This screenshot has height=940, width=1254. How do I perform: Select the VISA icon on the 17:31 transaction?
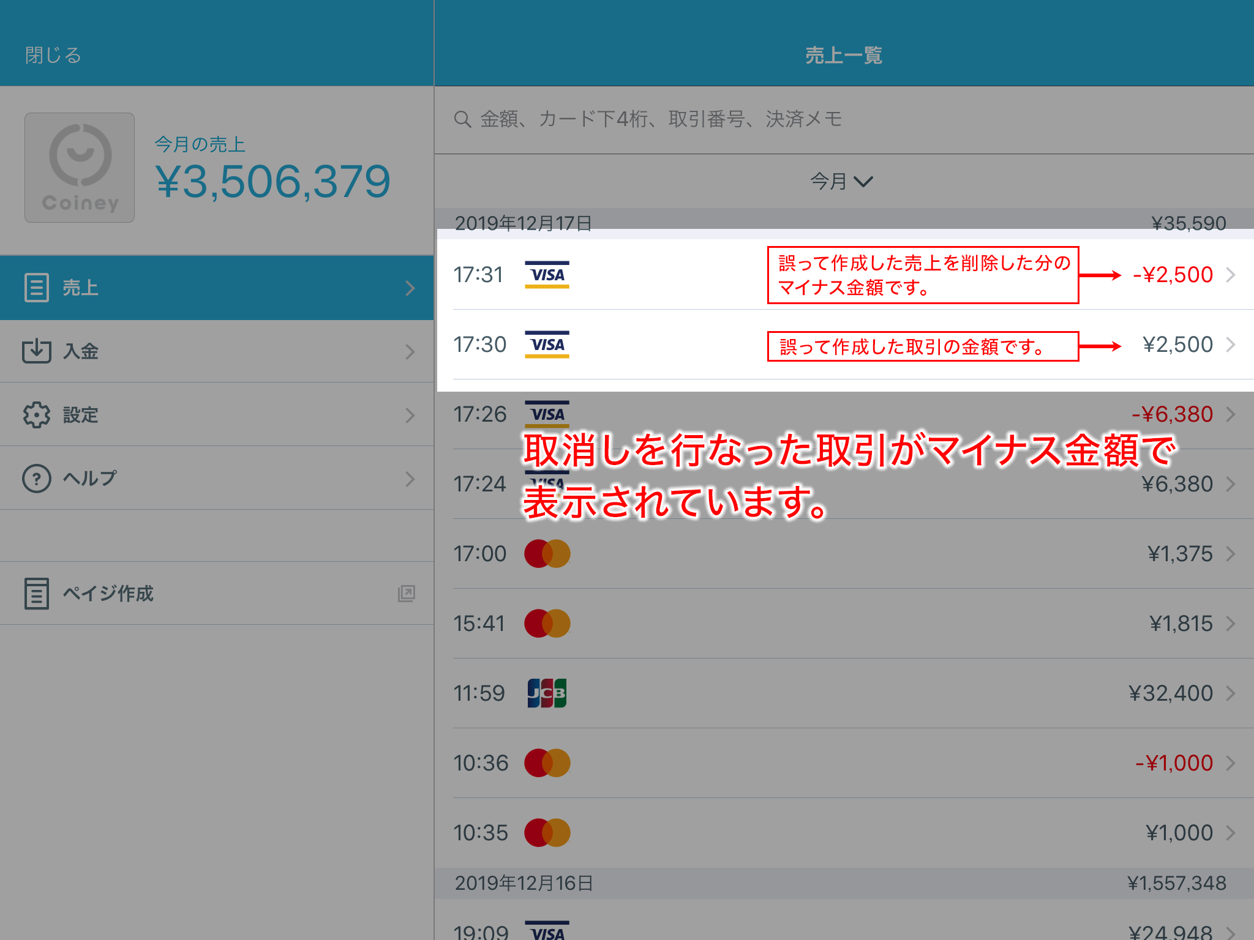point(547,274)
